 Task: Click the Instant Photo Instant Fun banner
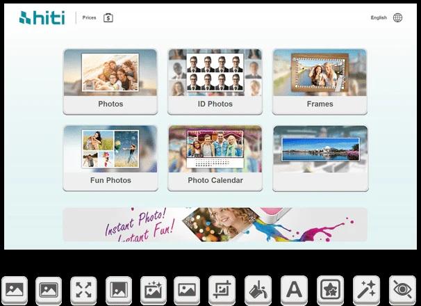tap(215, 224)
